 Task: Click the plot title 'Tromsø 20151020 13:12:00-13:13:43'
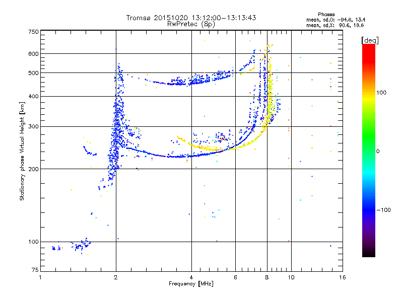tap(191, 18)
